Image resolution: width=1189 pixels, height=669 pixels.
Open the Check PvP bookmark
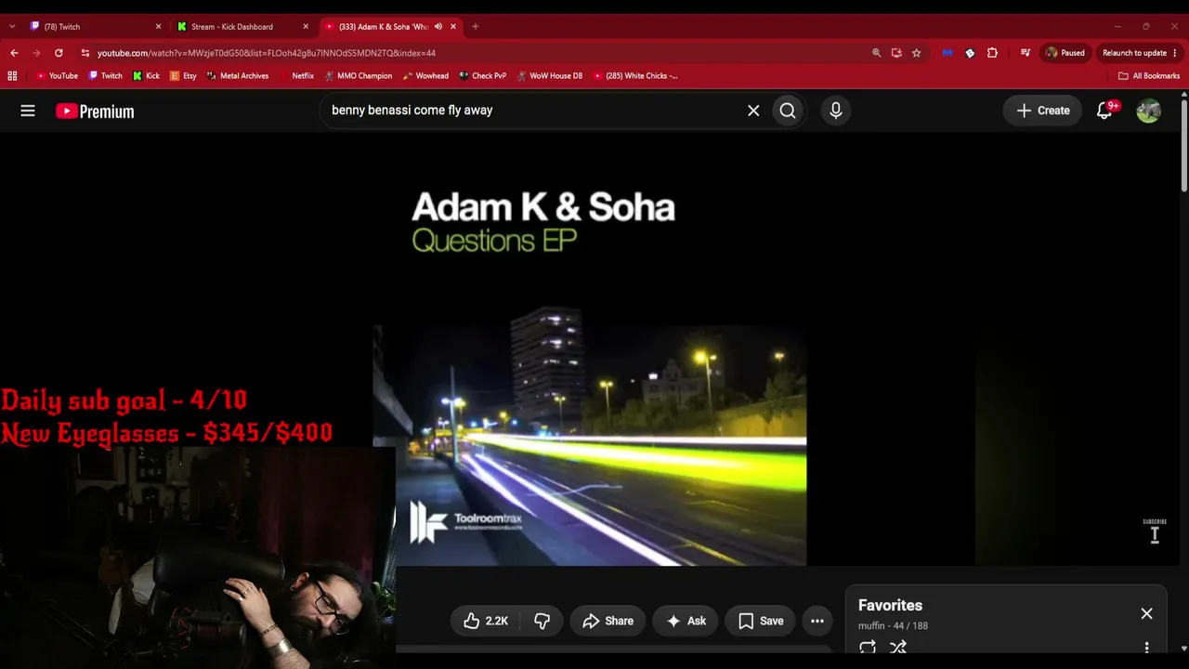point(483,76)
